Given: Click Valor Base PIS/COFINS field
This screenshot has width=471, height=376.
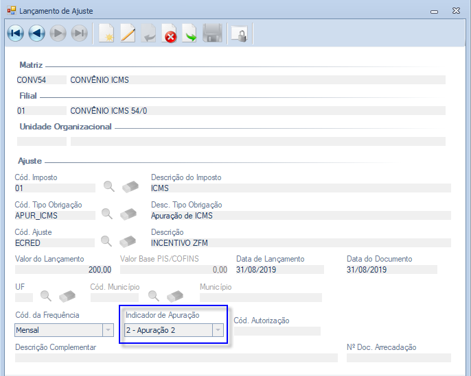Looking at the screenshot, I should point(174,270).
